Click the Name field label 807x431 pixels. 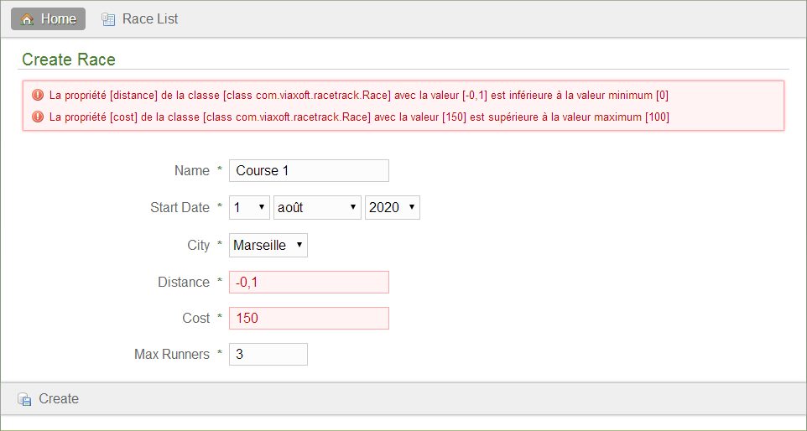(192, 171)
